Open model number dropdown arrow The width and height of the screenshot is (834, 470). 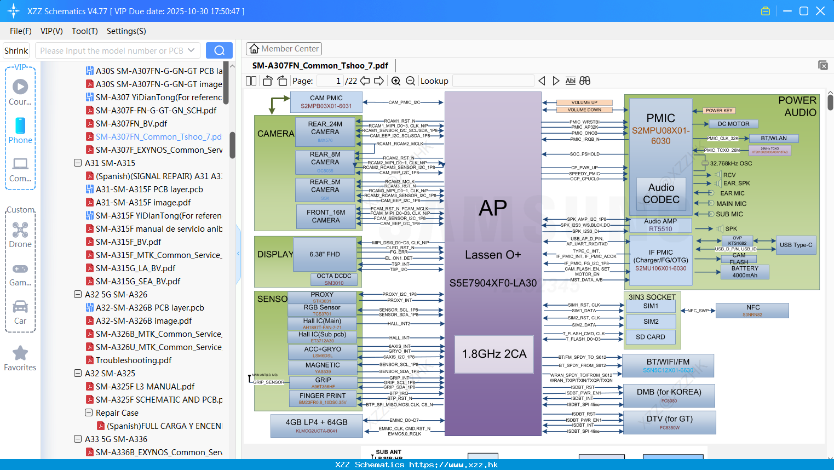tap(191, 50)
